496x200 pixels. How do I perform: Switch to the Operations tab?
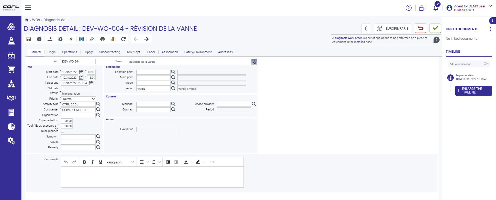(x=70, y=52)
